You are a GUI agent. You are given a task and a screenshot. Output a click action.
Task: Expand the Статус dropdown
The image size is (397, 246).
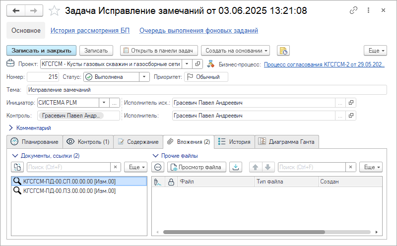[x=144, y=77]
